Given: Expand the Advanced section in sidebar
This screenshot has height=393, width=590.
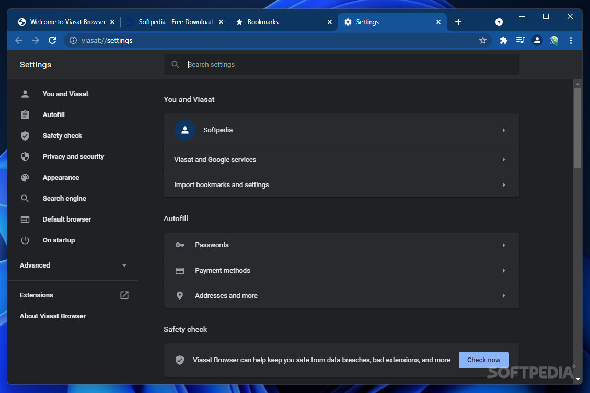Looking at the screenshot, I should point(73,265).
